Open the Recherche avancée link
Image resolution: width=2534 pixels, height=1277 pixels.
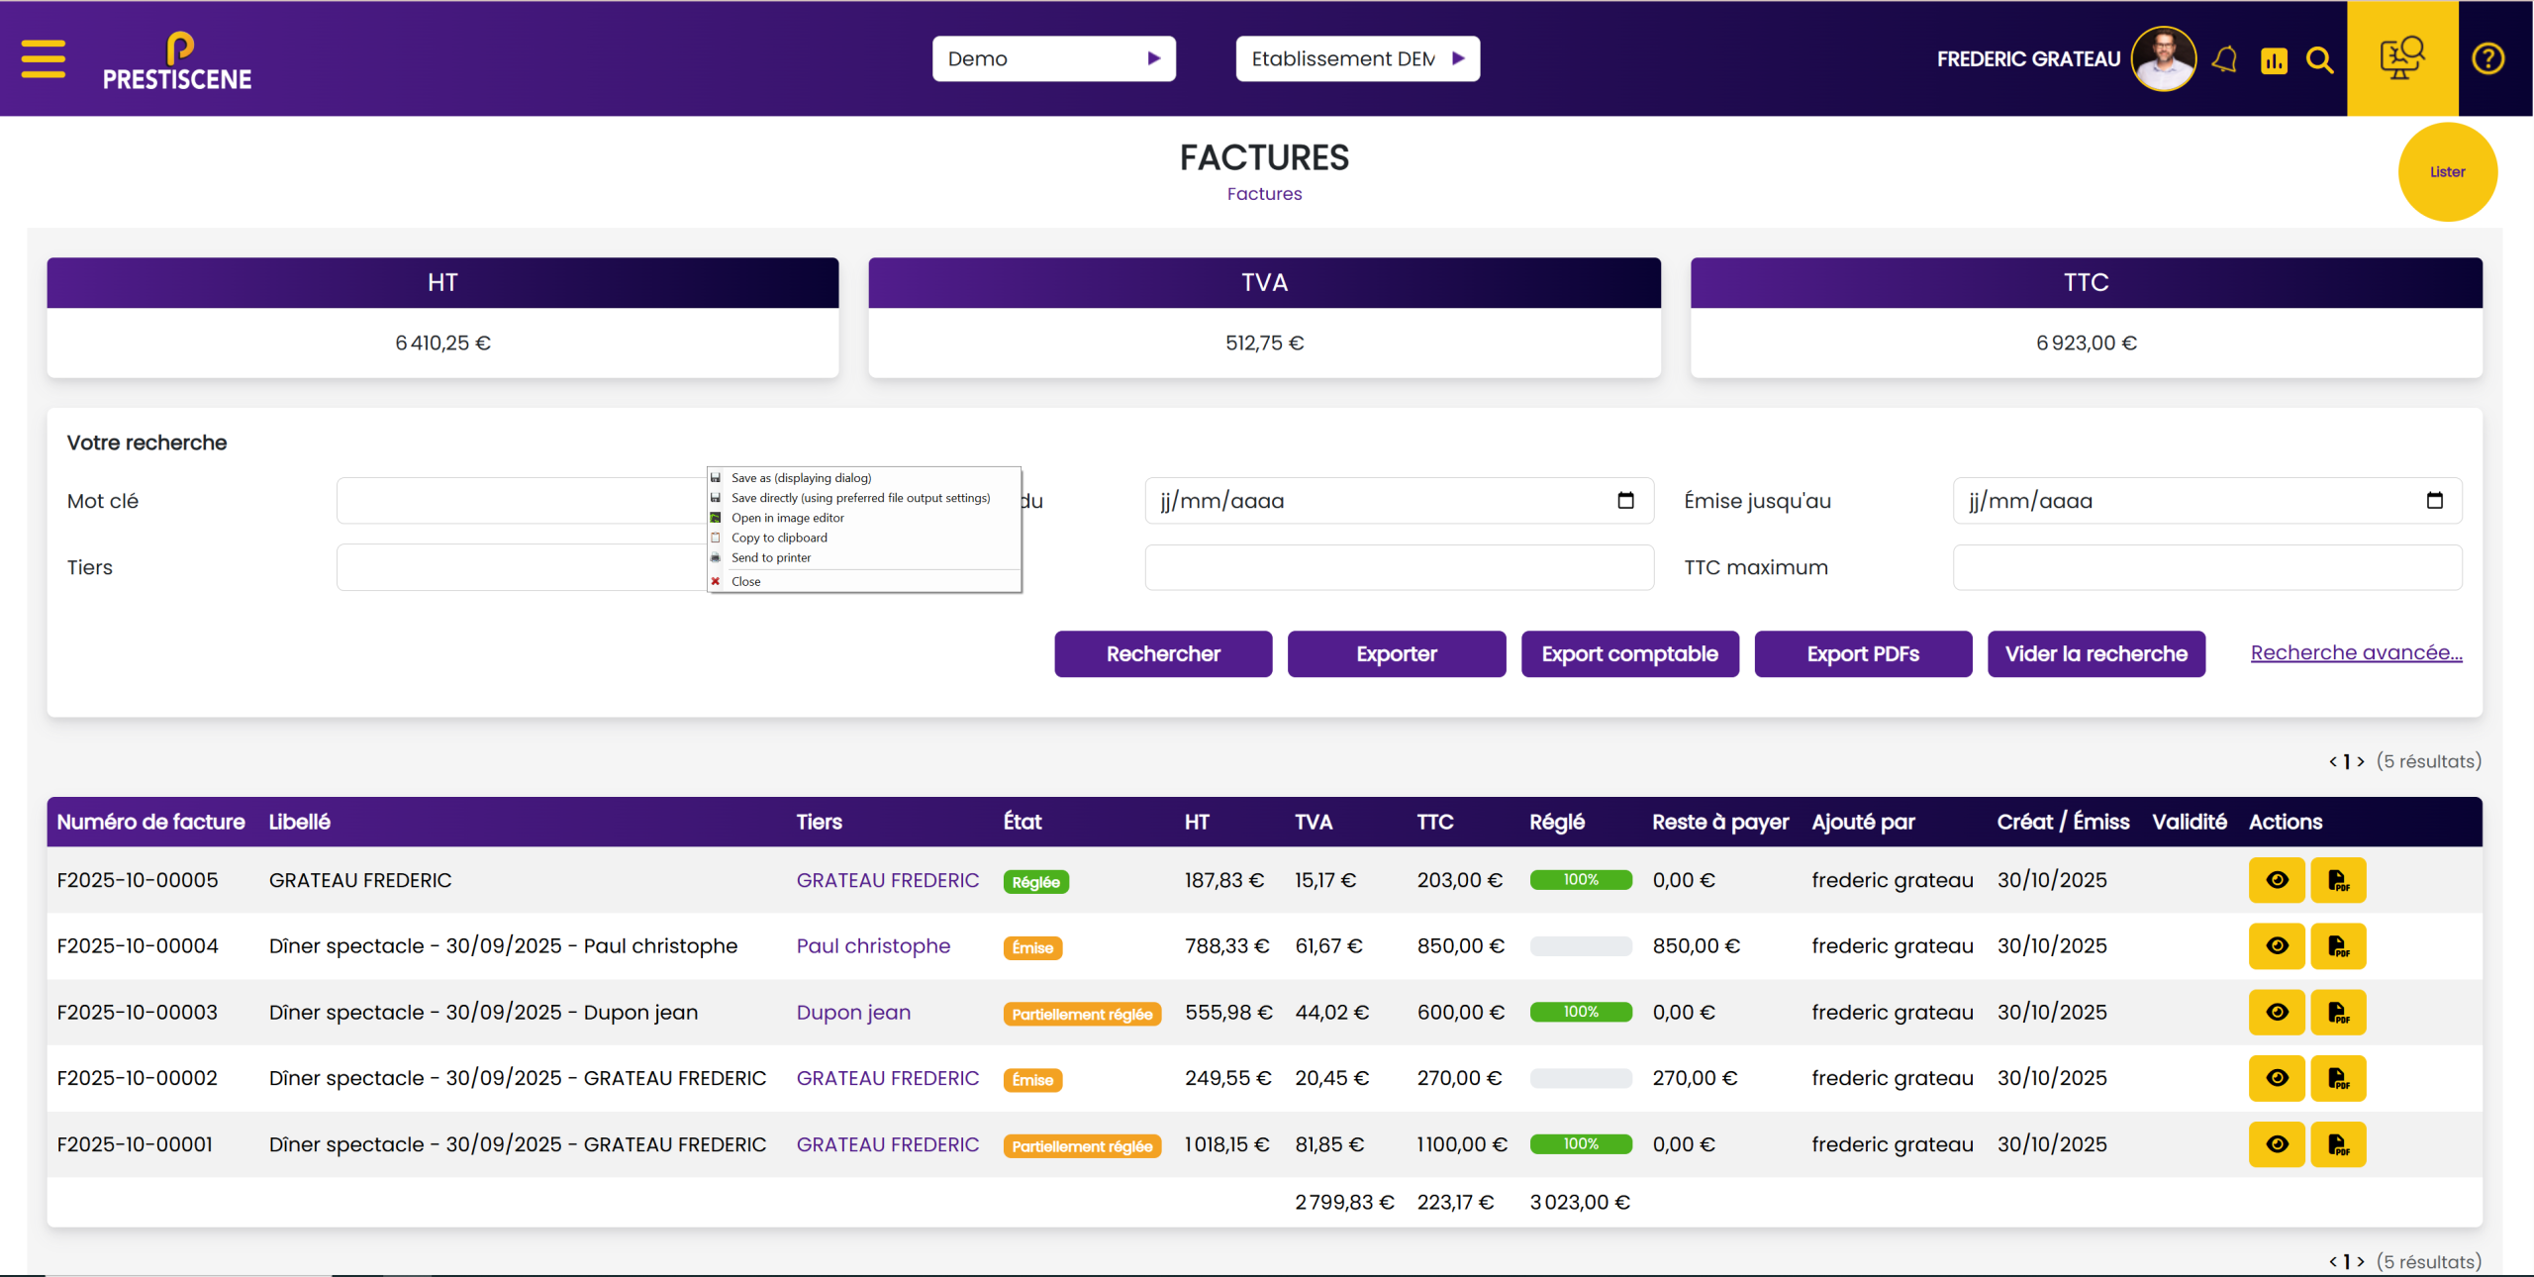[2356, 652]
